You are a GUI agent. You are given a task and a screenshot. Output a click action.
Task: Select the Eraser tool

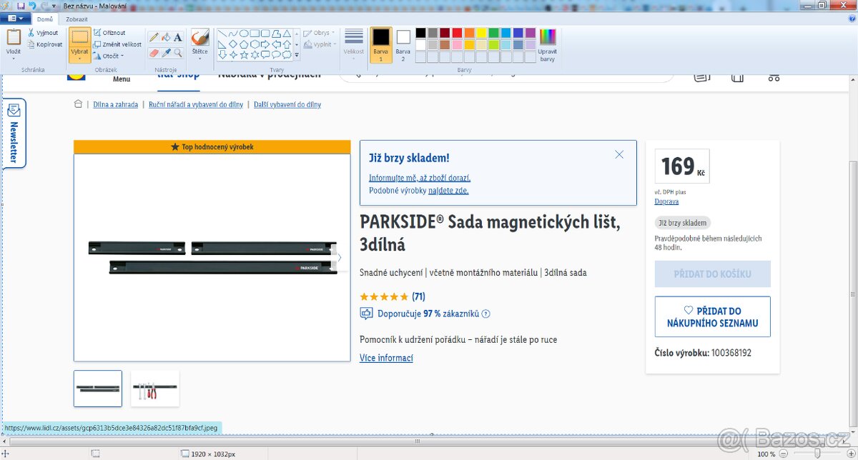coord(152,52)
